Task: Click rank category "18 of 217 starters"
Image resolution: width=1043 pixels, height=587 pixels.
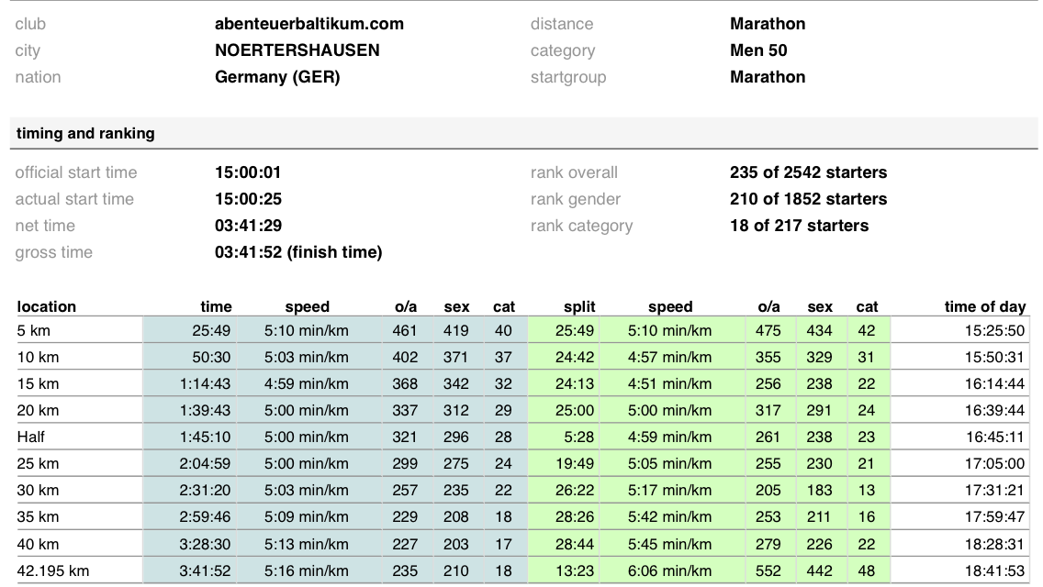Action: (799, 226)
